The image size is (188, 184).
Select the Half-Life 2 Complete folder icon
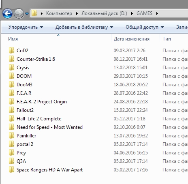click(11, 118)
